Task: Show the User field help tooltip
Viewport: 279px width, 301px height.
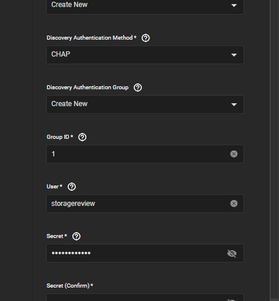Action: pyautogui.click(x=72, y=187)
